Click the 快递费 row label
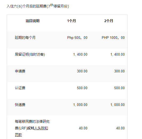Screen dimensions: 142x139 tap(20, 105)
